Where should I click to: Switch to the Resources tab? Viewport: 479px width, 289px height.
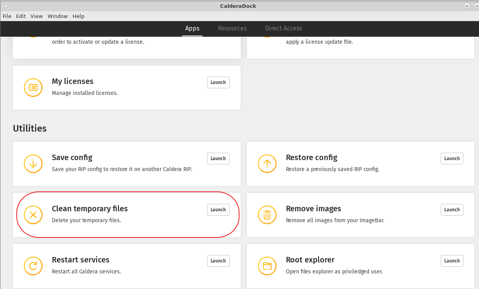point(232,29)
